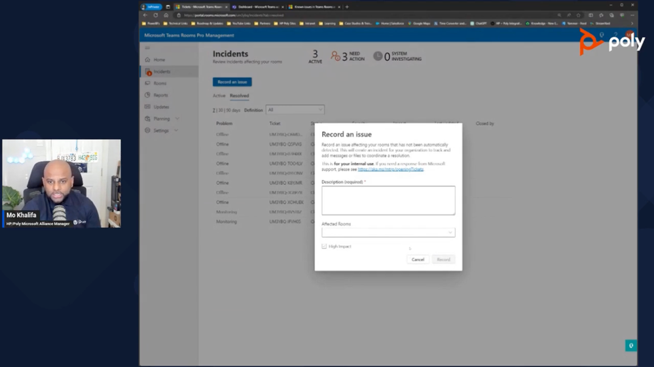654x367 pixels.
Task: Switch to the Active incidents tab
Action: click(219, 96)
